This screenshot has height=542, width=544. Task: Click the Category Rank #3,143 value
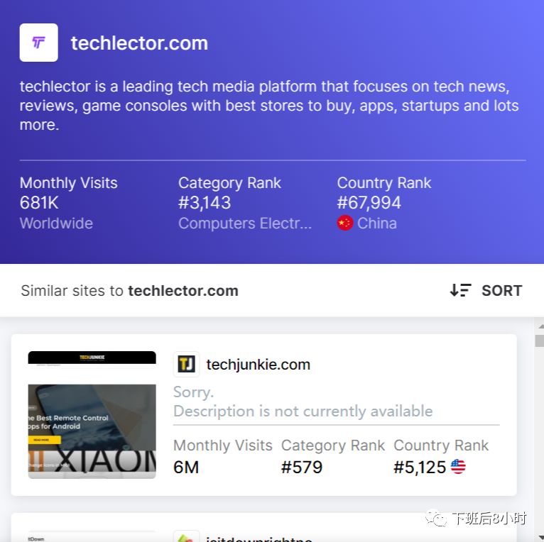point(205,203)
